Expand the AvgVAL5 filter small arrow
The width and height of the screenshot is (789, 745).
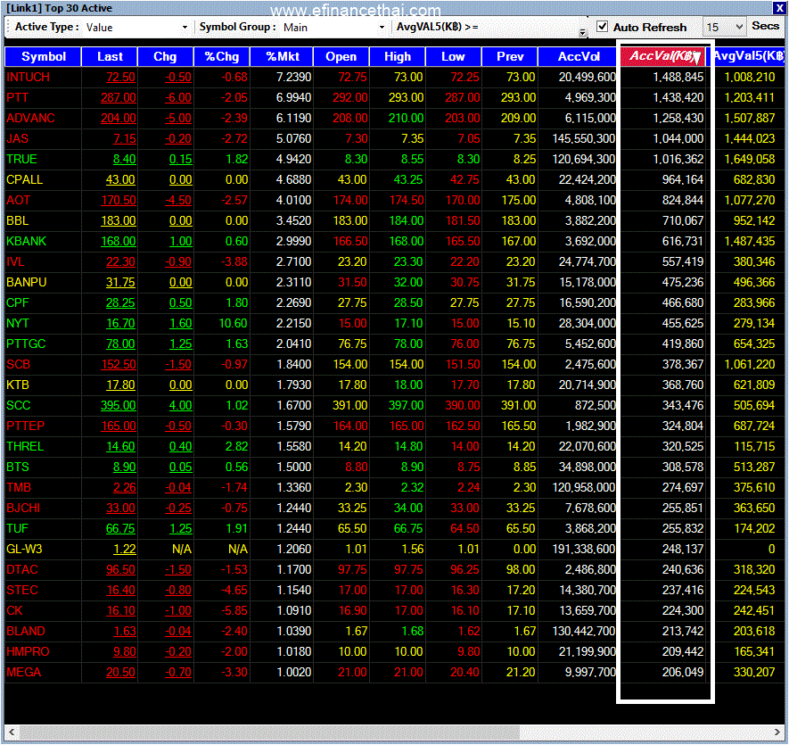582,33
